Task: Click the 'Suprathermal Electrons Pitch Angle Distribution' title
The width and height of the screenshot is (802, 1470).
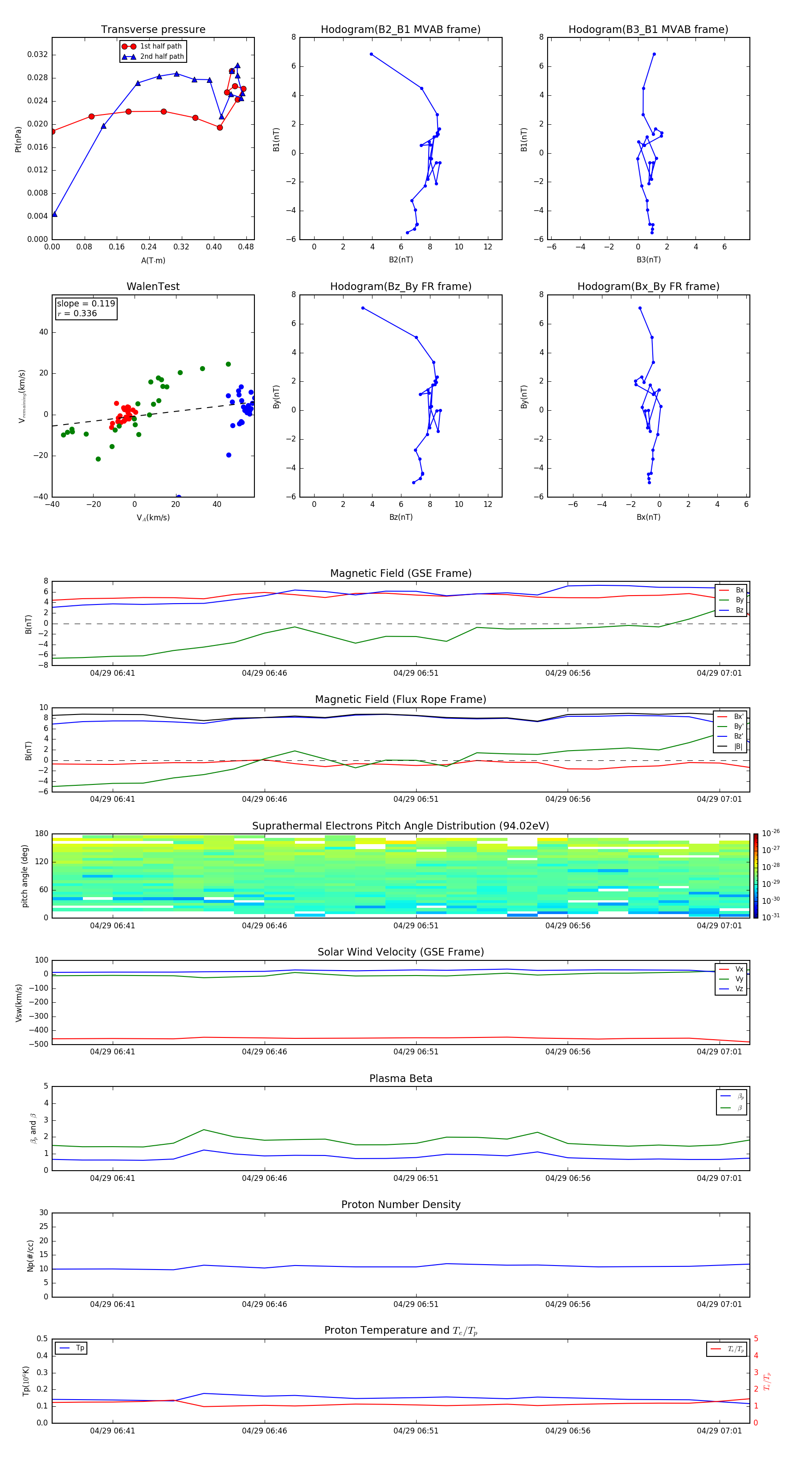Action: tap(401, 826)
